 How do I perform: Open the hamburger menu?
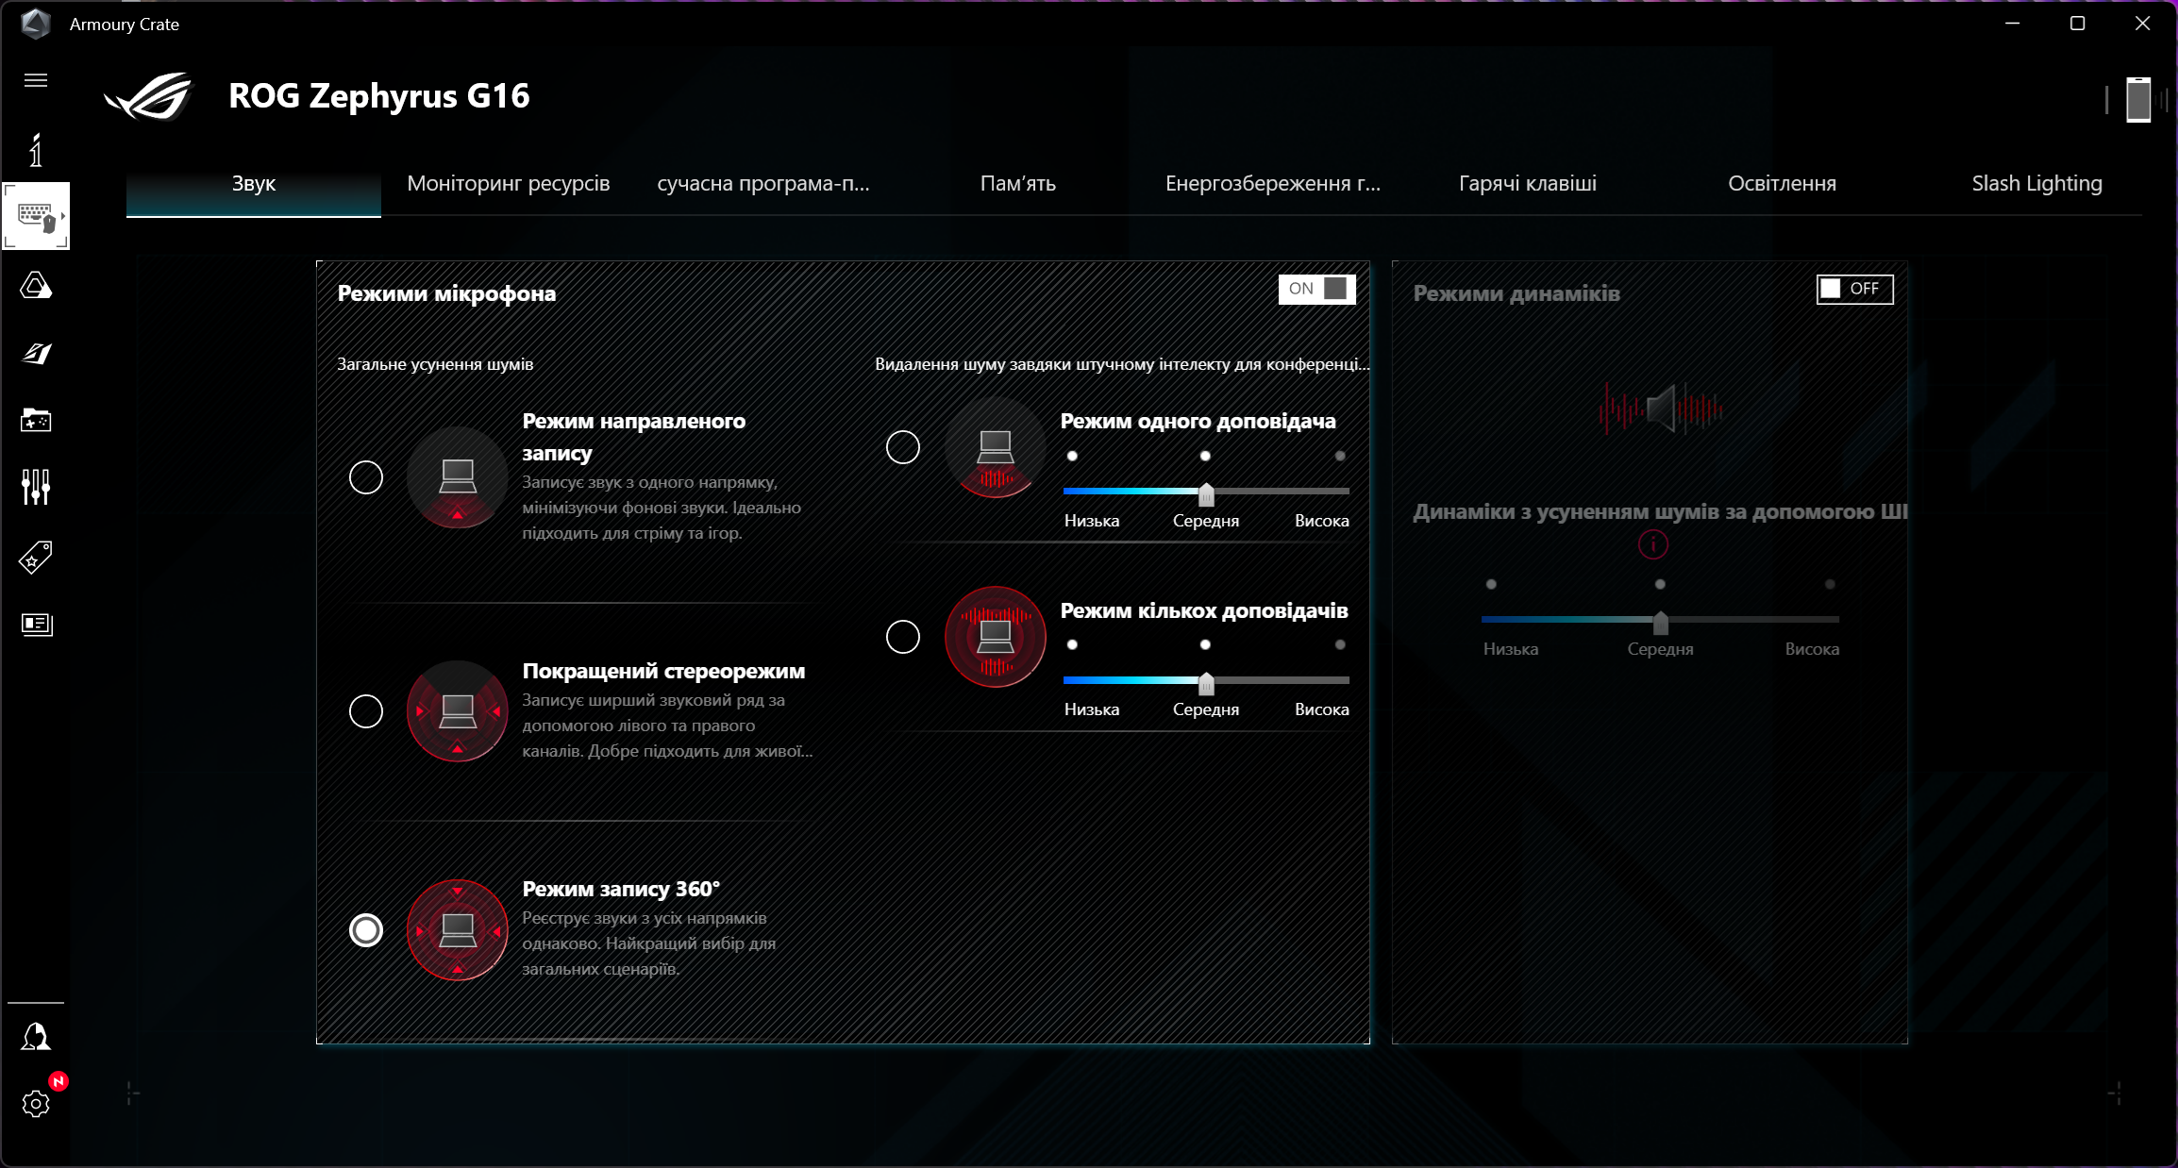35,80
